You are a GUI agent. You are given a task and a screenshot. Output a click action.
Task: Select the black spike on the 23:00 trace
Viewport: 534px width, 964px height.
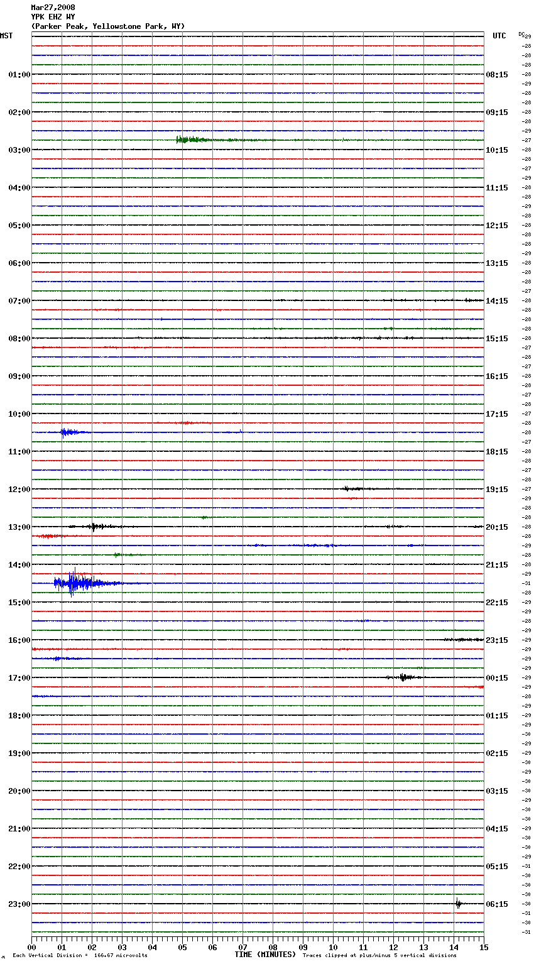click(459, 904)
